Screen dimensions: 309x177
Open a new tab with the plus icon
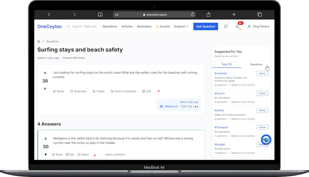tap(234, 14)
